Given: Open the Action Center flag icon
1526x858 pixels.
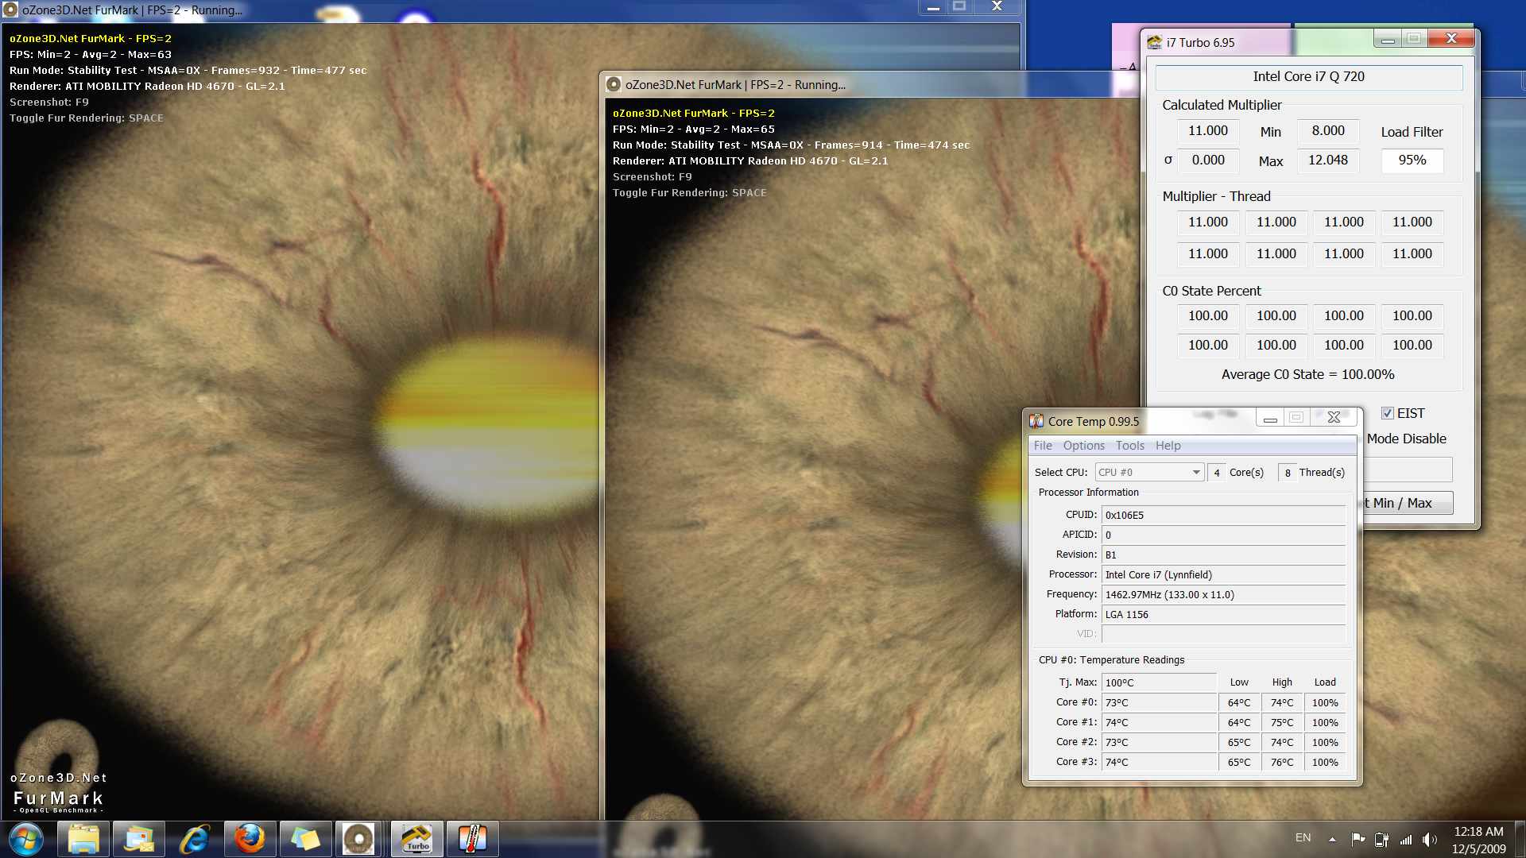Looking at the screenshot, I should [1358, 839].
